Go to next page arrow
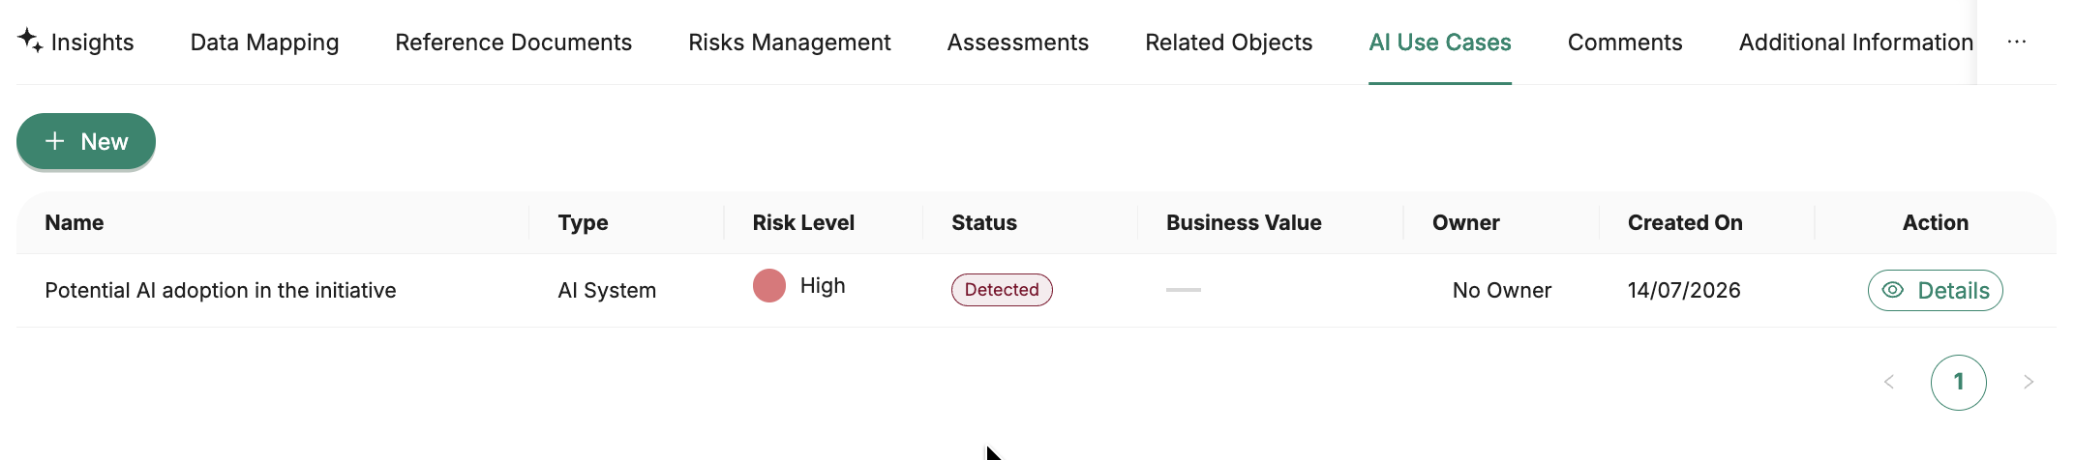Screen dimensions: 2075x460 click(2029, 382)
